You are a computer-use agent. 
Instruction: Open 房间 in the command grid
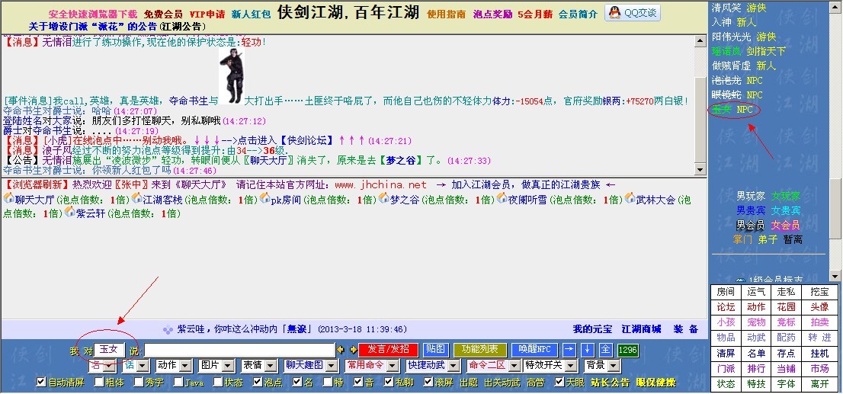tap(726, 292)
